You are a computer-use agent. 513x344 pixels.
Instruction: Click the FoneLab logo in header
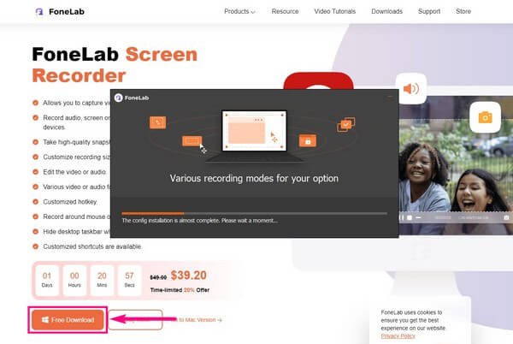click(60, 12)
